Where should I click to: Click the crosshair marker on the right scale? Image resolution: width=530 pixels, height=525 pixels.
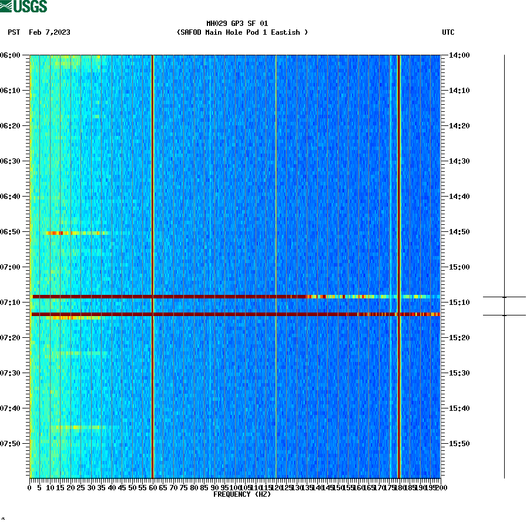coord(505,297)
